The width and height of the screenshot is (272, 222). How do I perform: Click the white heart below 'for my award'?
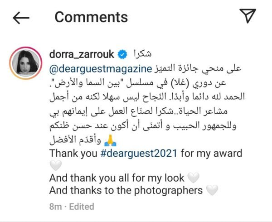point(55,165)
